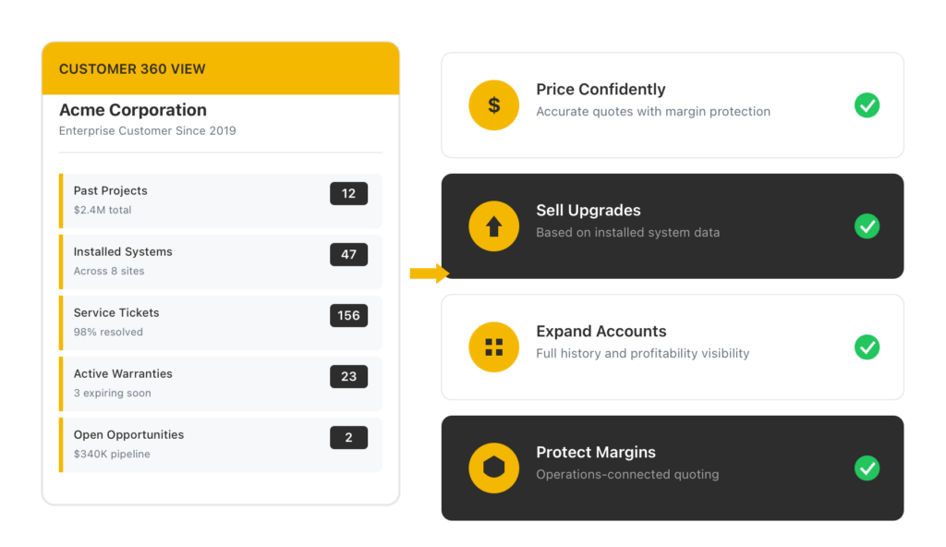Click the Open Opportunities badge 2
Screen dimensions: 946x547
[348, 437]
